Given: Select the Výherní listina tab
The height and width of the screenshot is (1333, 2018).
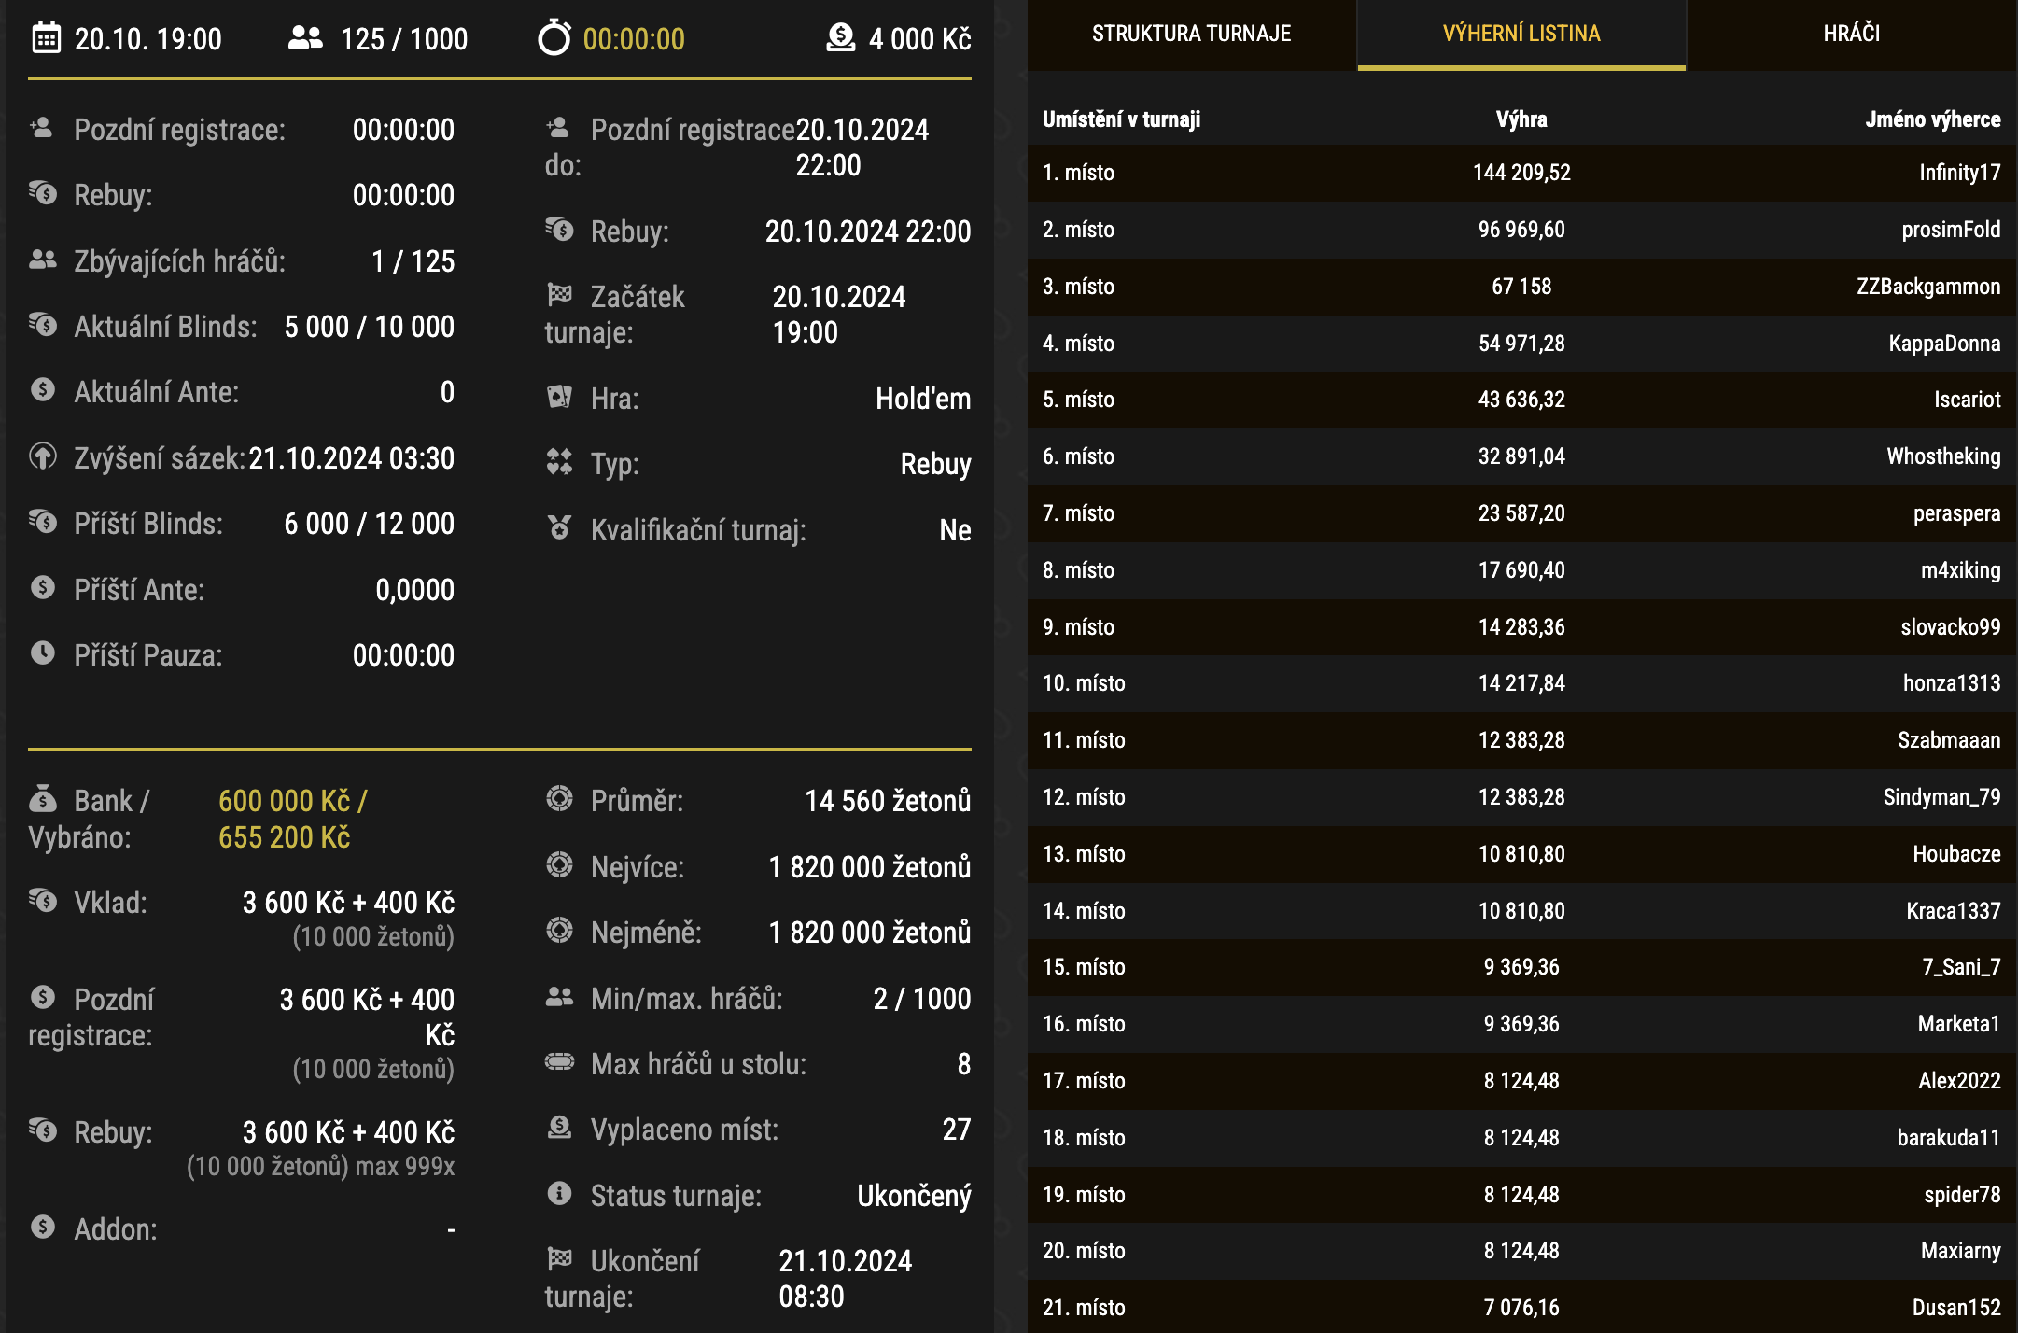Looking at the screenshot, I should coord(1521,34).
